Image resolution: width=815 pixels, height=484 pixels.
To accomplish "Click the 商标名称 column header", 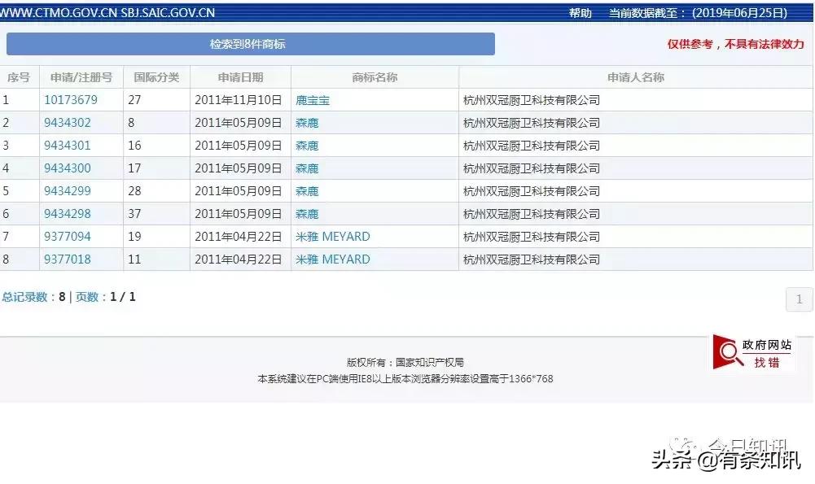I will (x=375, y=76).
